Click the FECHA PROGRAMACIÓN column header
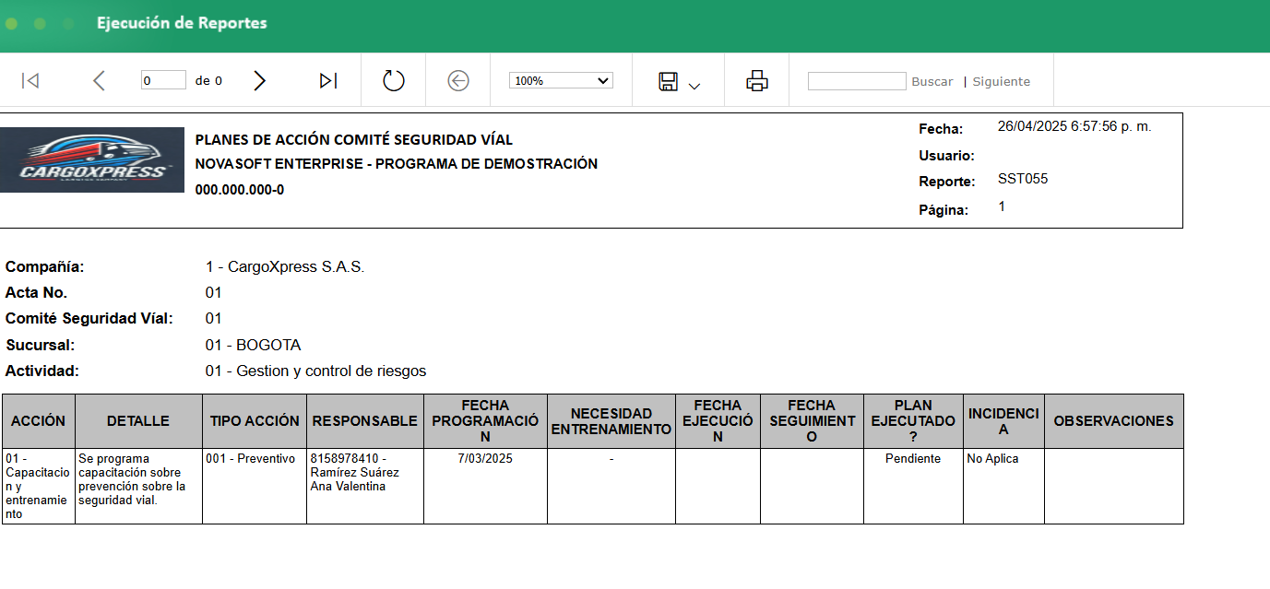Screen dimensions: 1270x589 pyautogui.click(x=485, y=421)
